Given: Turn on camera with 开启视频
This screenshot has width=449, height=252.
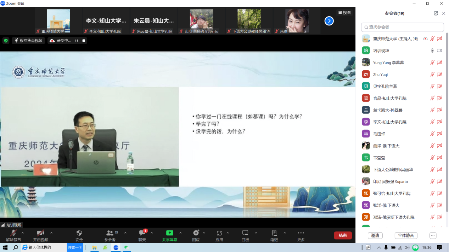Looking at the screenshot, I should pyautogui.click(x=41, y=233).
